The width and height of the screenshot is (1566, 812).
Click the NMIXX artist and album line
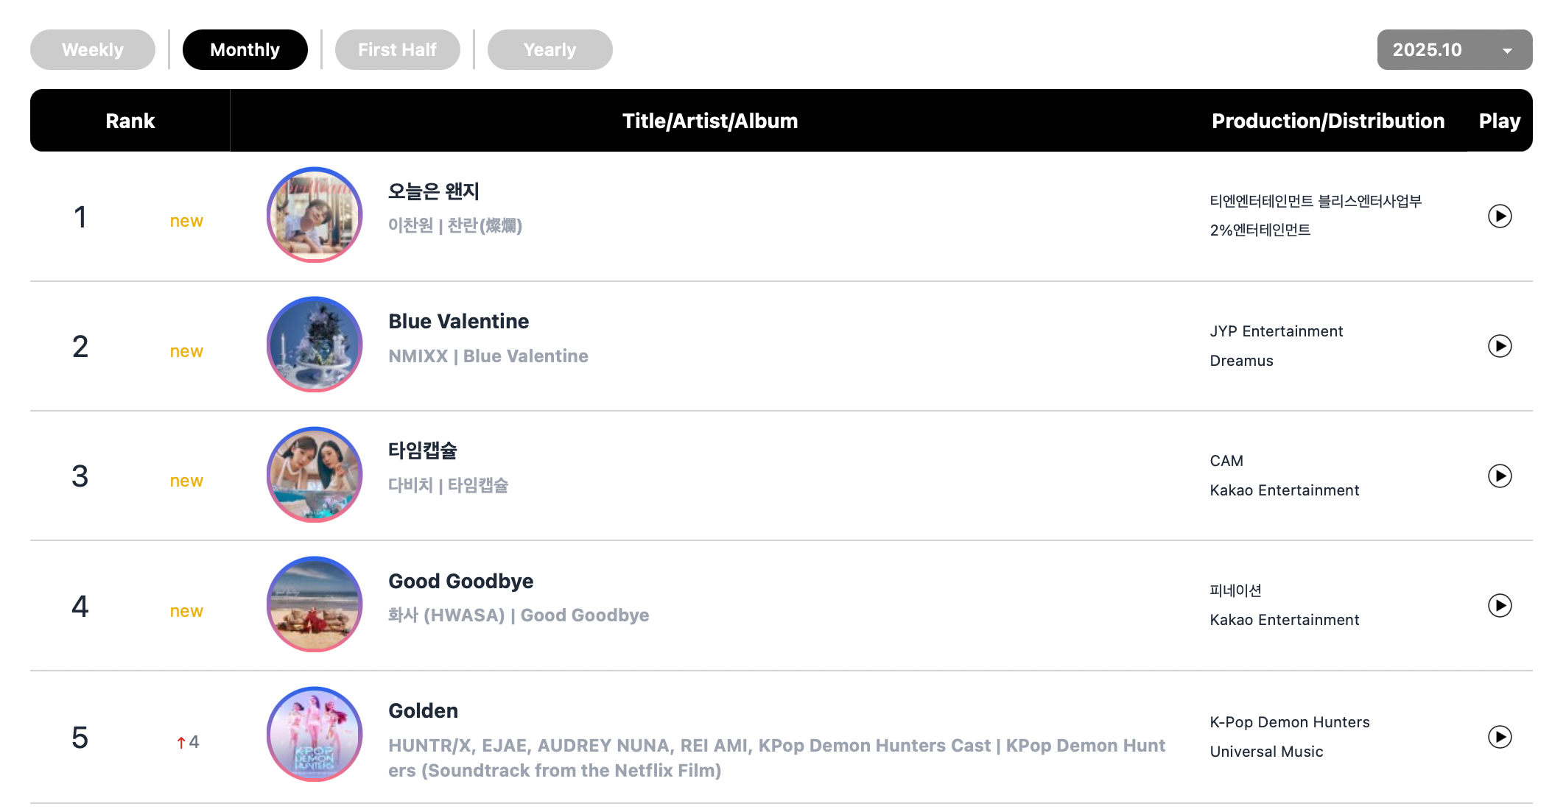pyautogui.click(x=488, y=356)
